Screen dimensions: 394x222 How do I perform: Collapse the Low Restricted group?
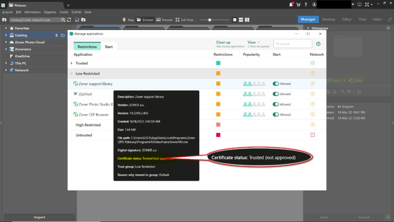pyautogui.click(x=71, y=73)
